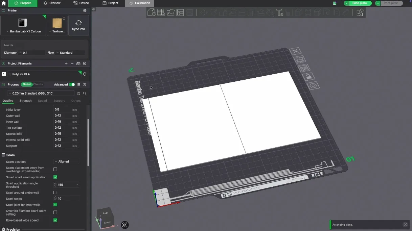Select the Text shape tool icon

pos(279,13)
